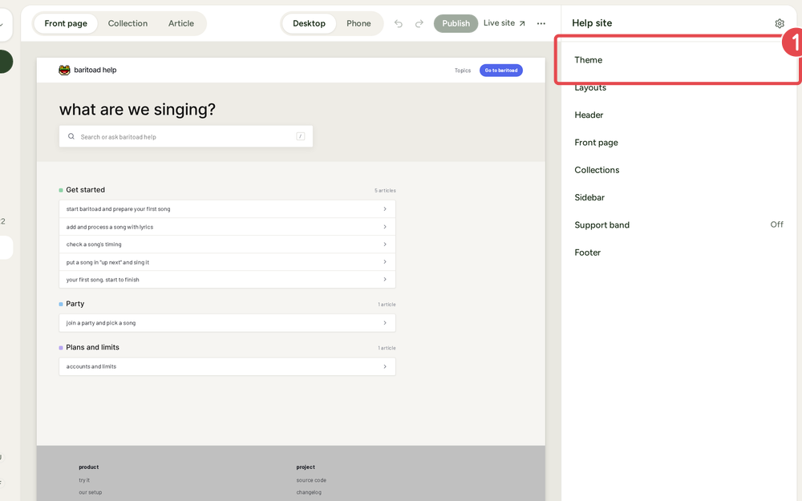The height and width of the screenshot is (501, 802).
Task: Click chevron on 'check a song's timing' row
Action: 385,244
